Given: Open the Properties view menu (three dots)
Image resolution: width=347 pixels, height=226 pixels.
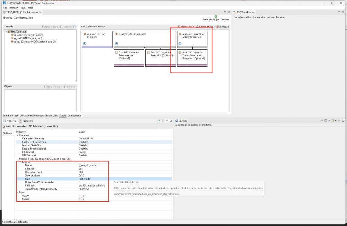Looking at the screenshot, I should click(163, 121).
